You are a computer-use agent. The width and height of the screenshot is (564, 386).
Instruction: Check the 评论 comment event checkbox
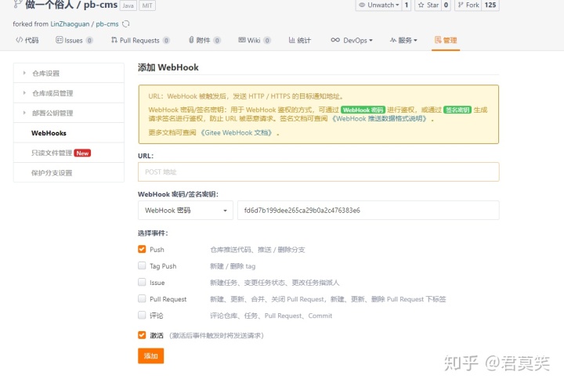point(142,316)
